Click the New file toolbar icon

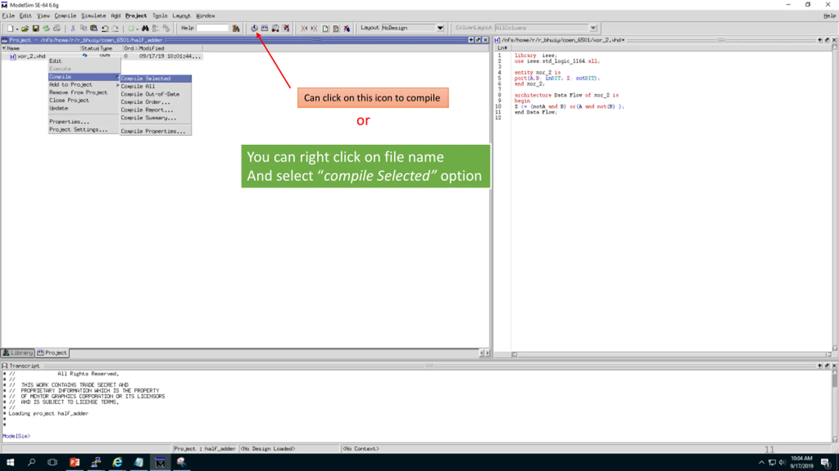point(10,28)
